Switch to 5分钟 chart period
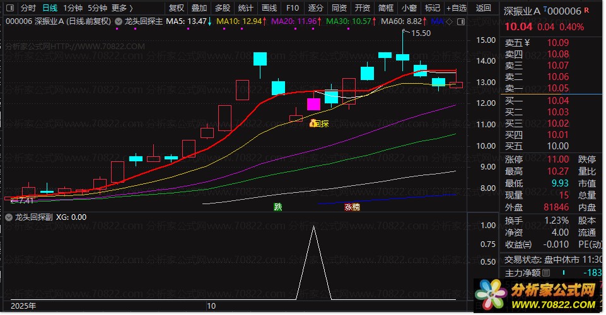The image size is (606, 315). coord(97,8)
